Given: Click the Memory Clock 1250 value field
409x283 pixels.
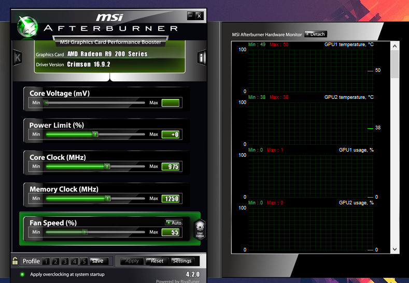Looking at the screenshot, I should pyautogui.click(x=171, y=199).
